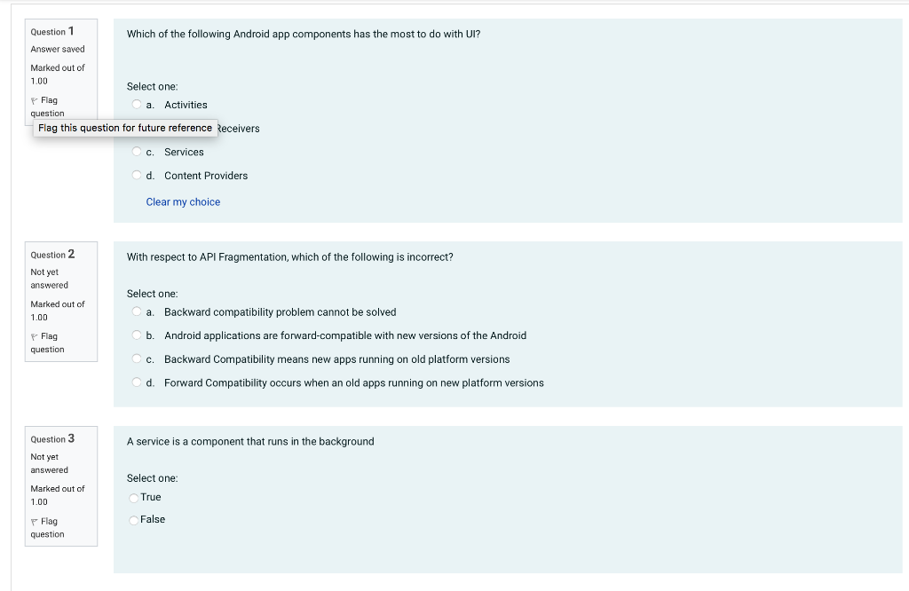Select option c about Backward Compatibility meaning
Screen dimensions: 909x591
pyautogui.click(x=136, y=359)
